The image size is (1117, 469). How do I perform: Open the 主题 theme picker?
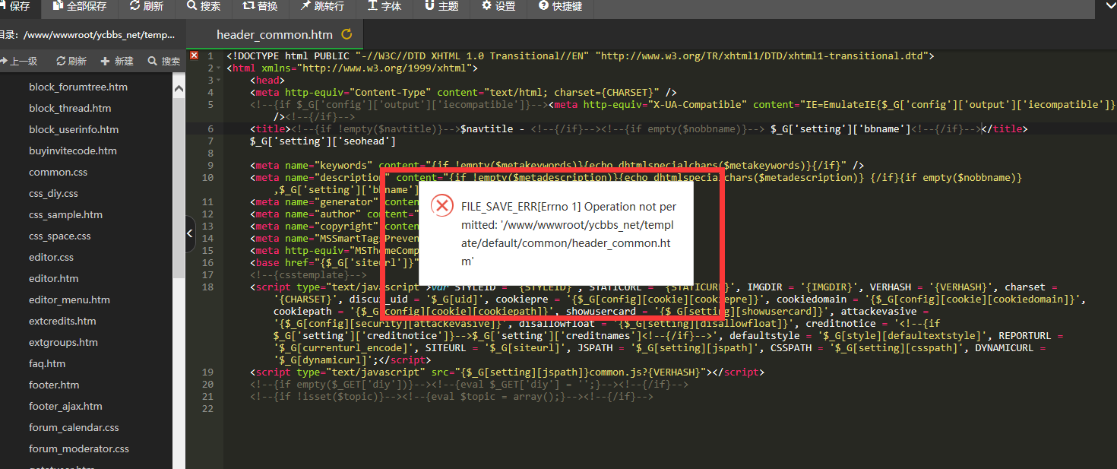(441, 6)
